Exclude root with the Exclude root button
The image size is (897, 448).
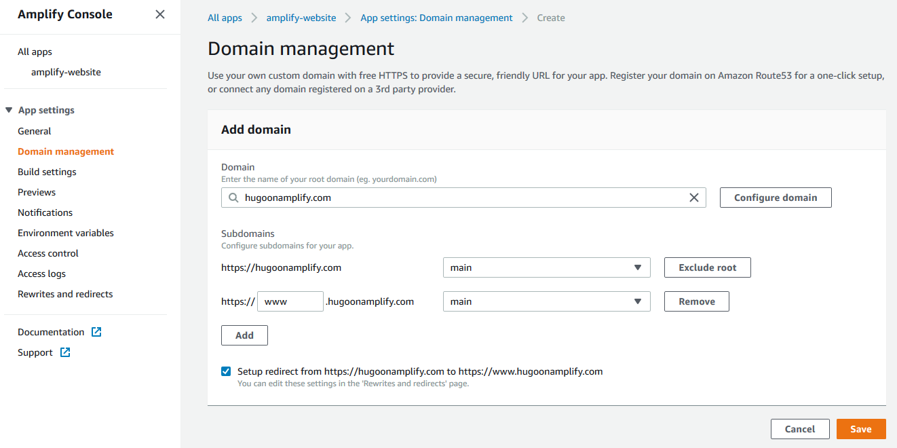[x=707, y=267]
